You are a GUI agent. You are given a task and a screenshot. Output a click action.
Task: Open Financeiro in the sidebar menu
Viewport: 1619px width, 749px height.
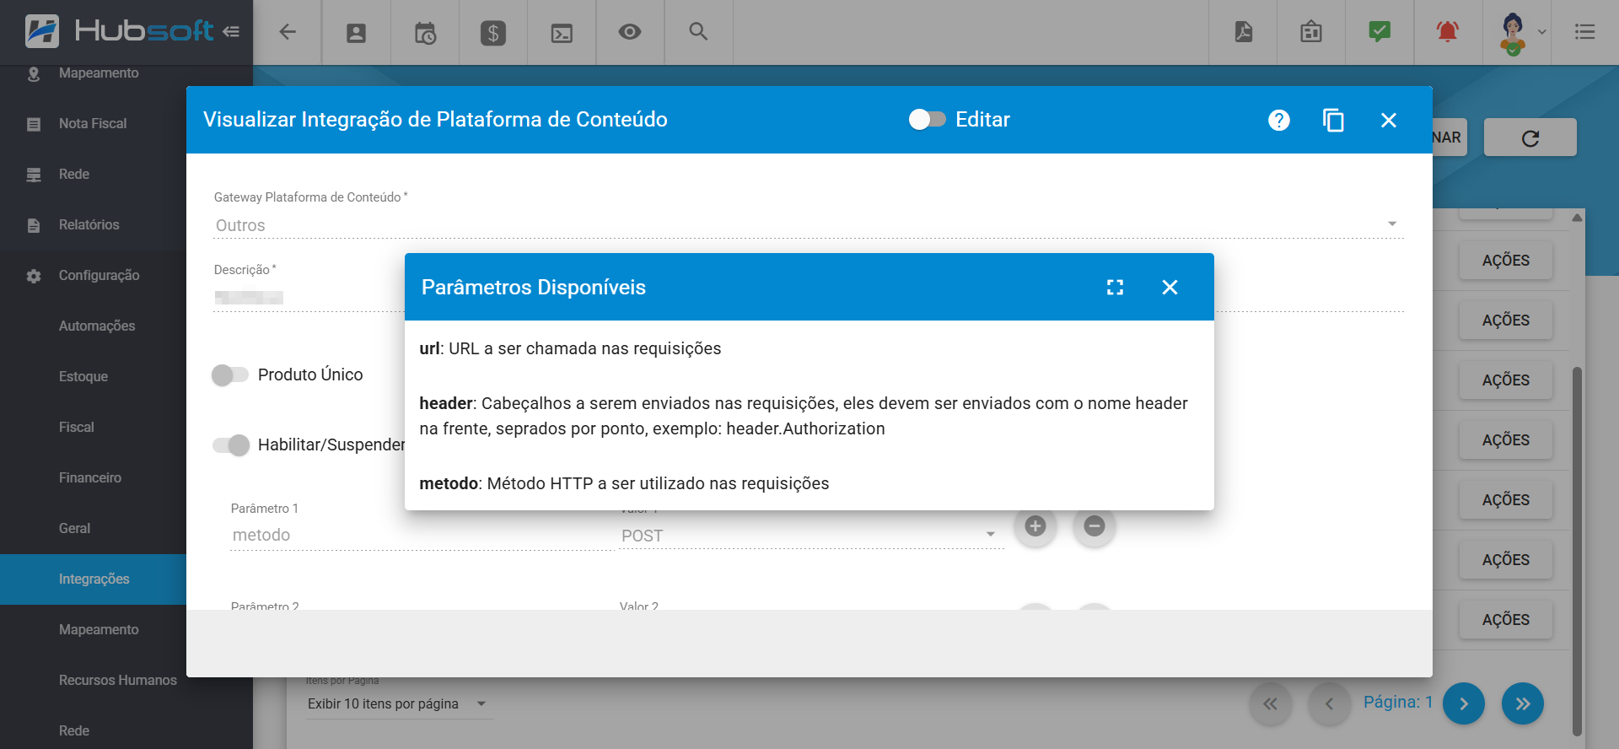[90, 478]
